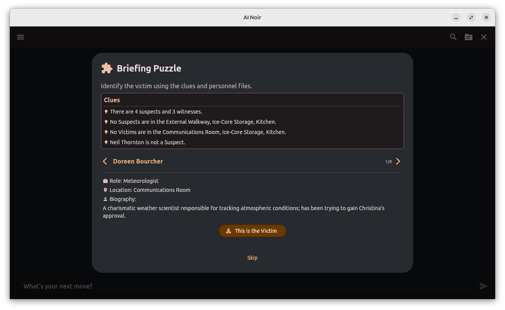
Task: Select This is the Victim
Action: click(x=252, y=231)
